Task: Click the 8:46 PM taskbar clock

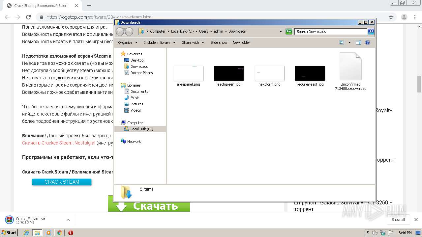Action: 405,233
